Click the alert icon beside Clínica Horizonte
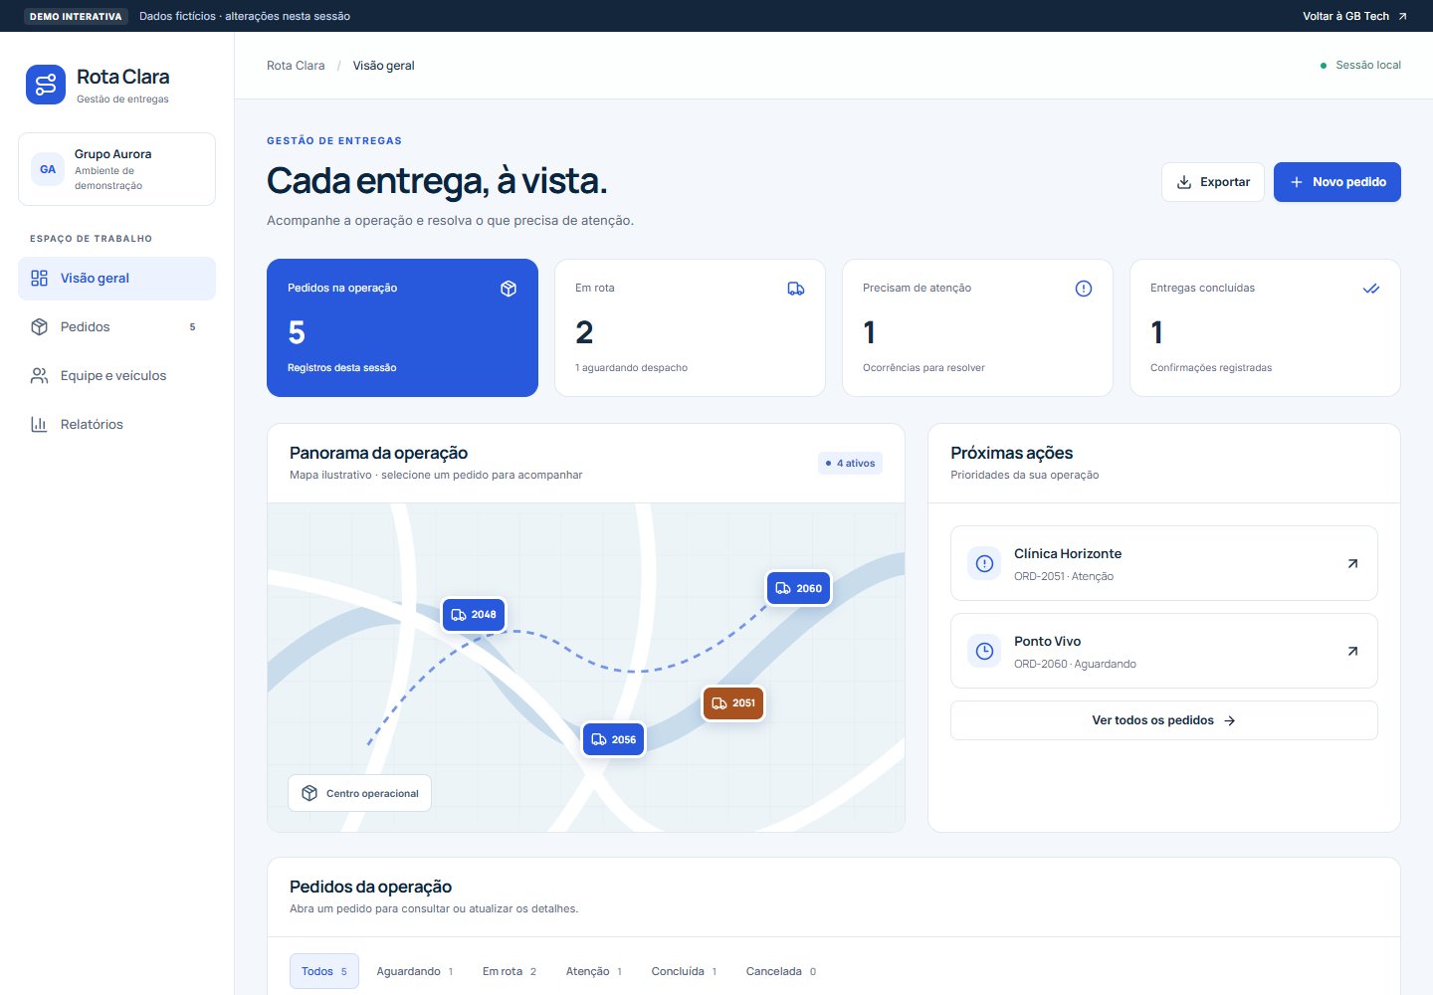The width and height of the screenshot is (1433, 995). [x=984, y=563]
